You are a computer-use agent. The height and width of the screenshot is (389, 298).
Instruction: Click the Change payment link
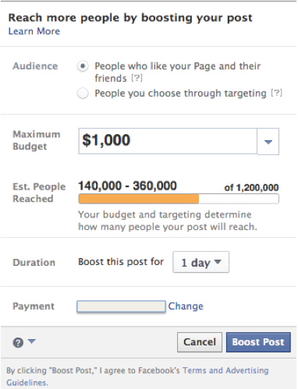(186, 306)
